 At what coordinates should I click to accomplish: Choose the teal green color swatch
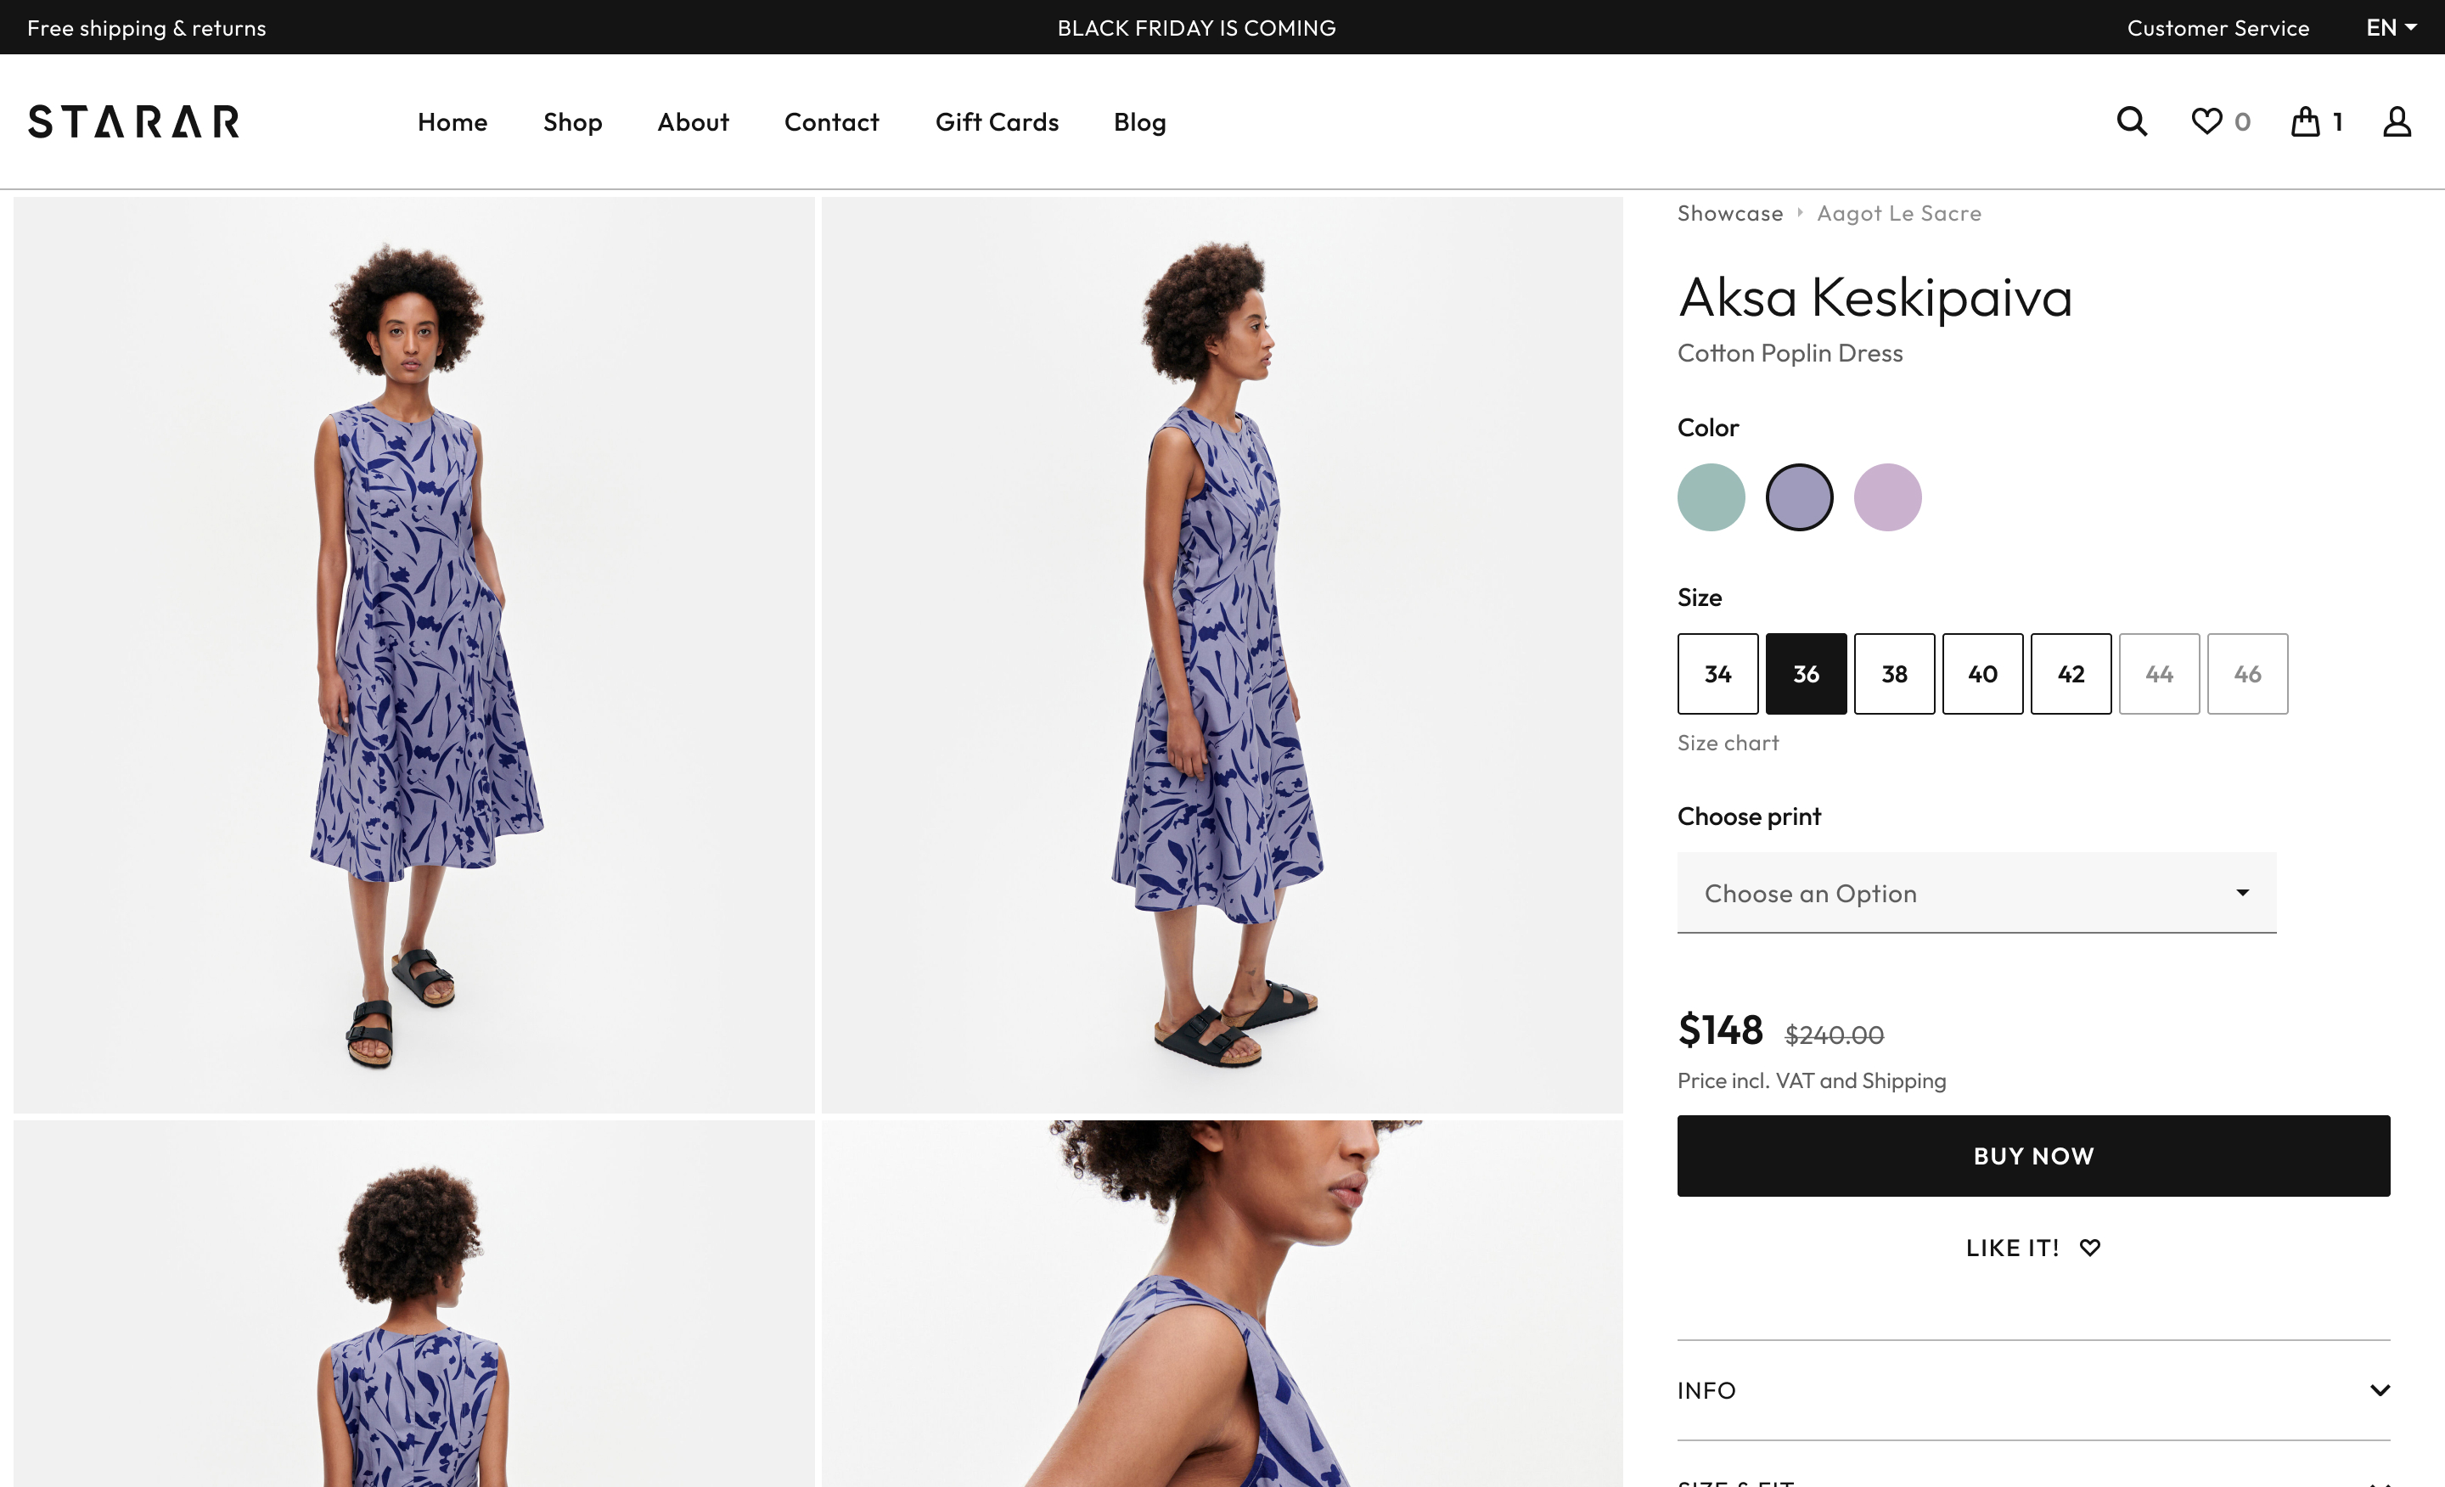point(1711,497)
